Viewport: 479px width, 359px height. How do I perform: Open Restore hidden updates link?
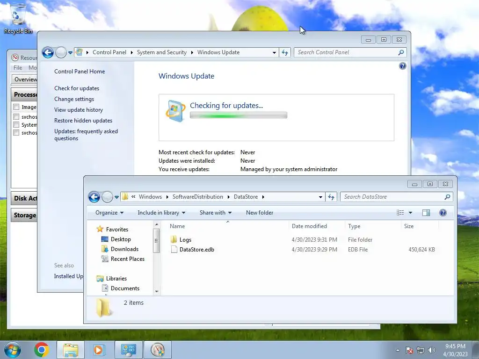pos(83,121)
